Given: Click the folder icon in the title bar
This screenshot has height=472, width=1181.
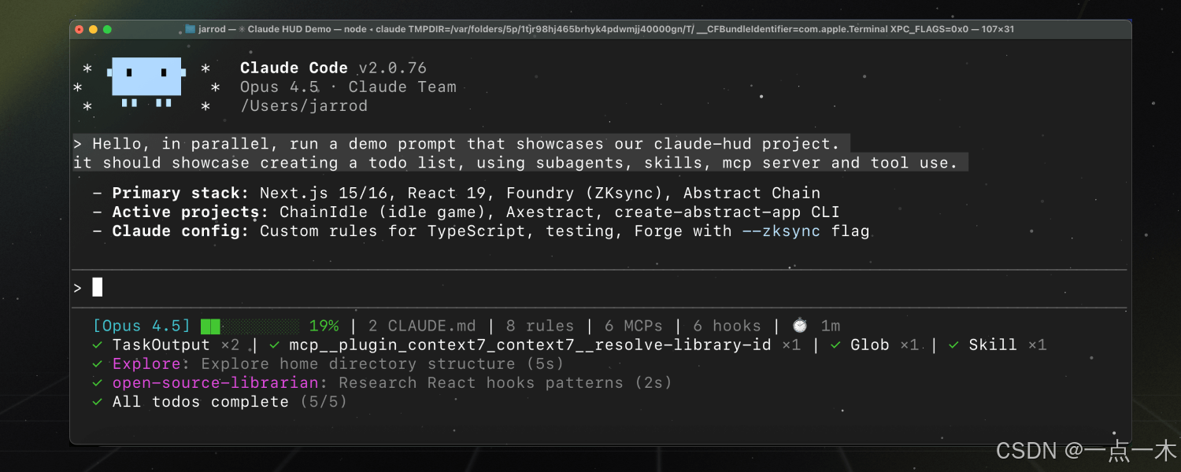Looking at the screenshot, I should (x=190, y=29).
